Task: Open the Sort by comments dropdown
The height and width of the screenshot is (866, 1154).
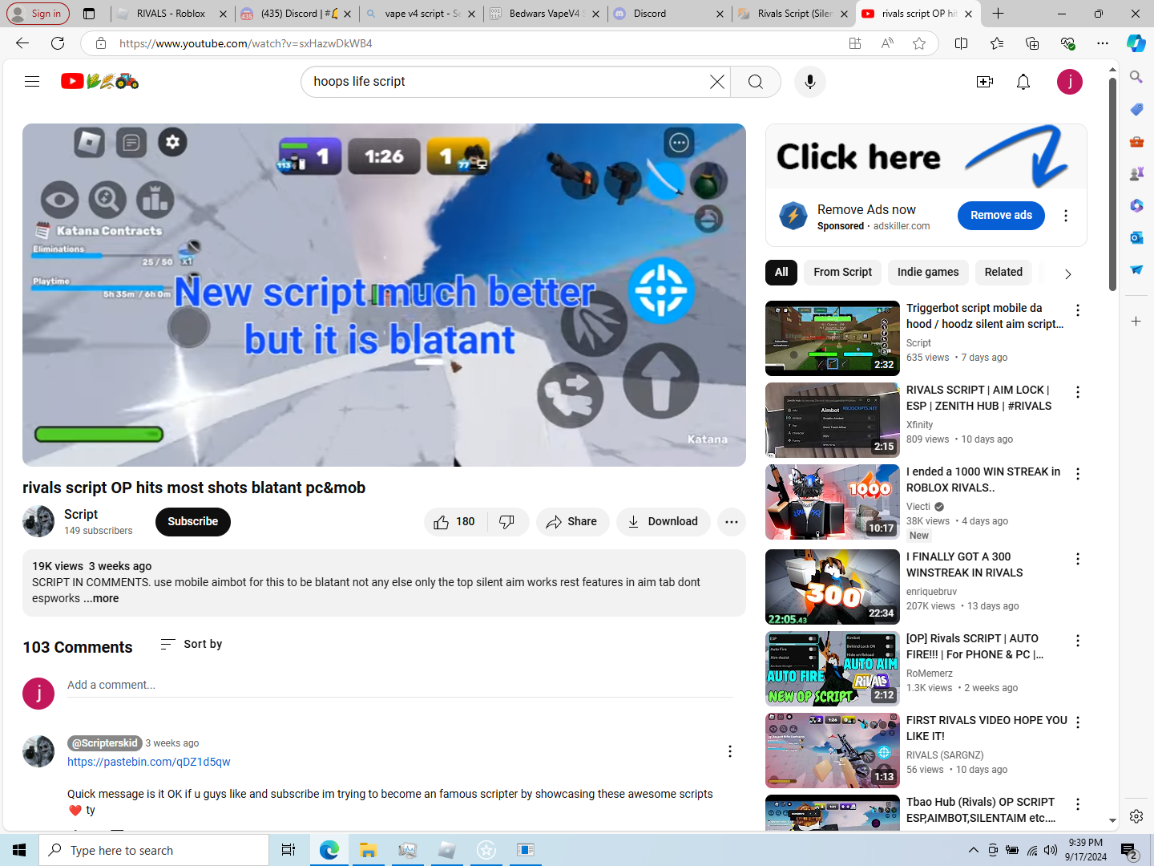Action: (191, 644)
